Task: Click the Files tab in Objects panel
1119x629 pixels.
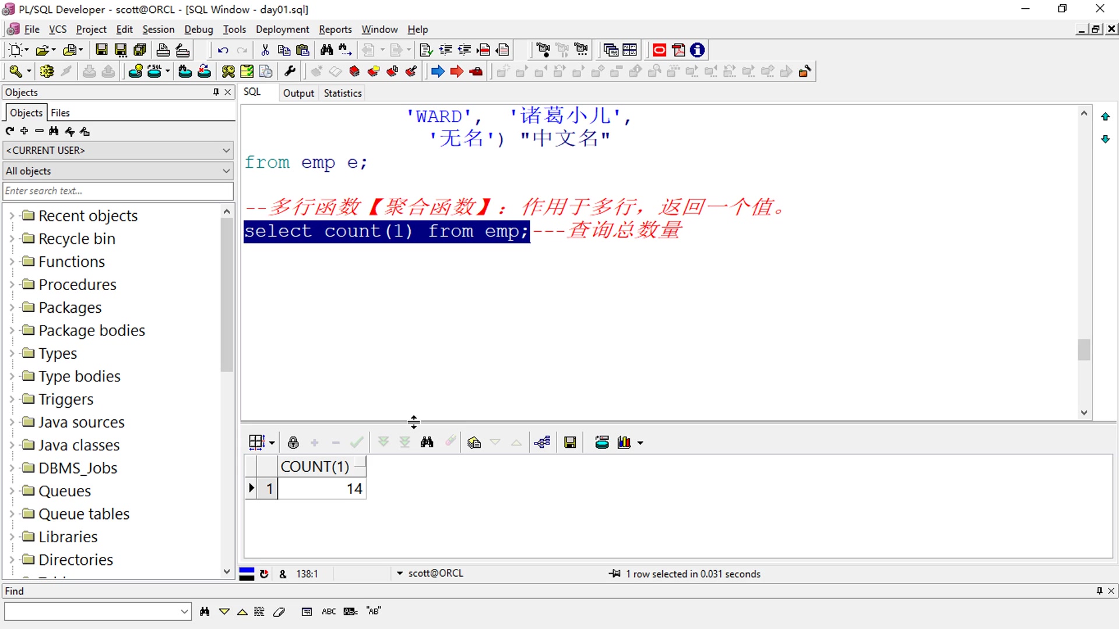Action: tap(60, 113)
